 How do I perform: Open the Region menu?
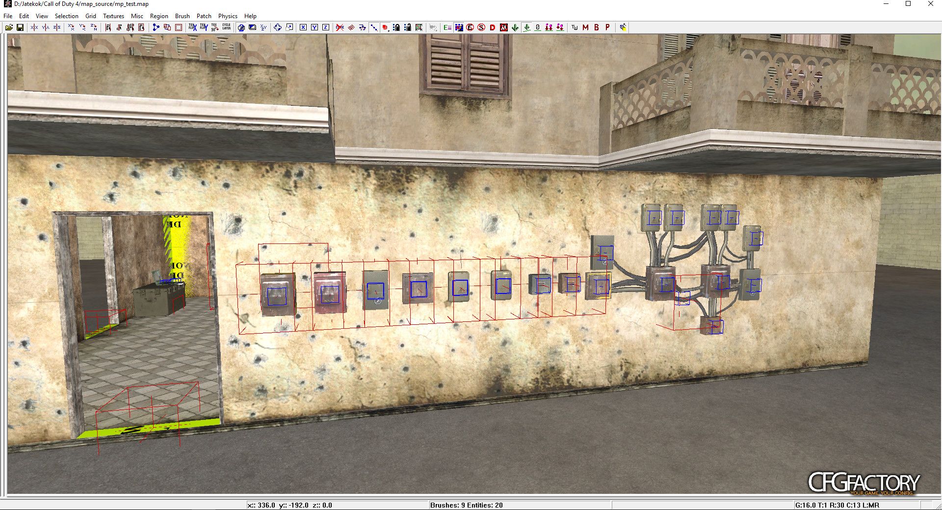(x=159, y=16)
